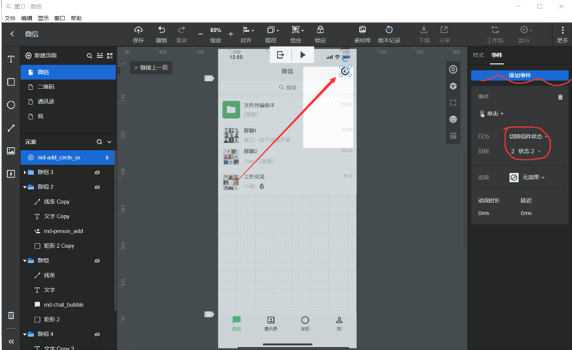Select the Circle tool
The image size is (572, 350).
point(11,105)
